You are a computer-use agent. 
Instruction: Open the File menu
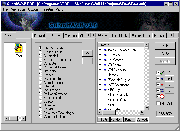(x=5, y=9)
